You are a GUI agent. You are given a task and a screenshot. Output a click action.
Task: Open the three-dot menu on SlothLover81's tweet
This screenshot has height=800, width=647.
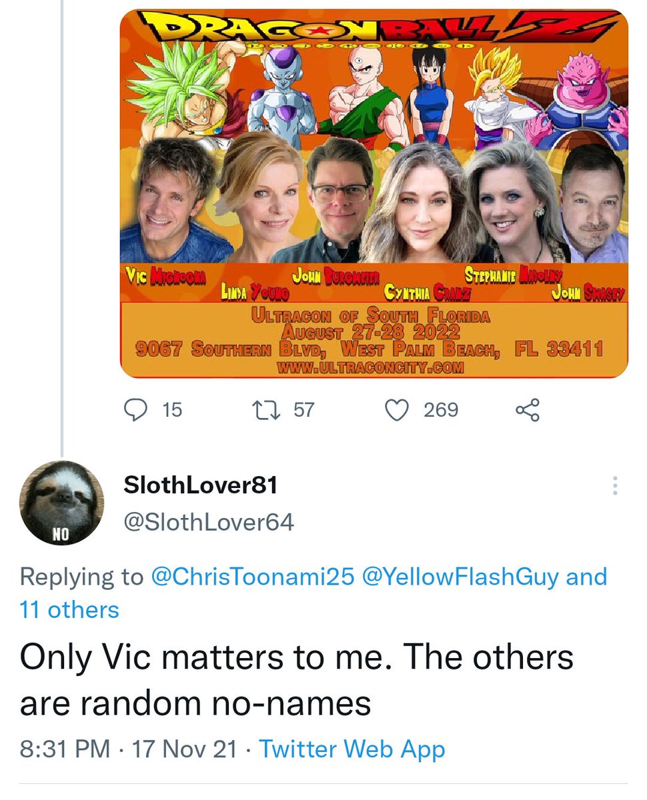614,486
